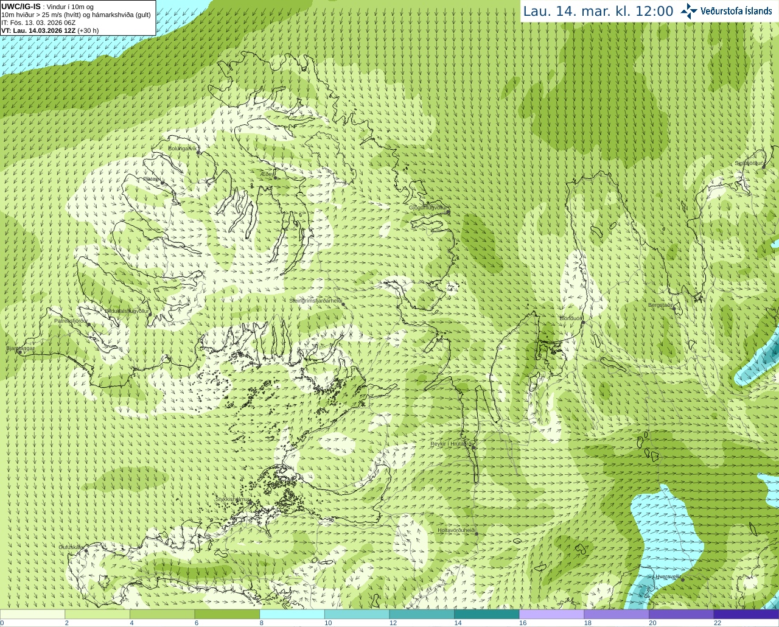Click the Bolungarvík station label
The width and height of the screenshot is (779, 627).
coord(183,148)
